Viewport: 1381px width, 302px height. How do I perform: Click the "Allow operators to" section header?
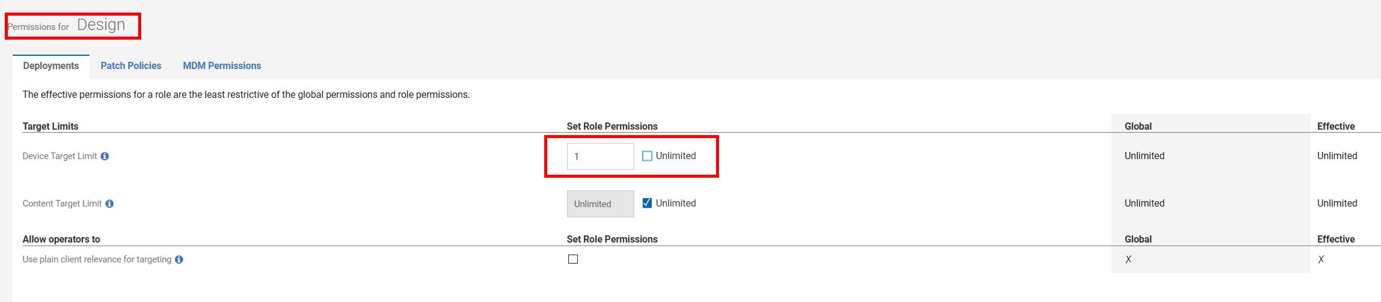click(x=61, y=239)
